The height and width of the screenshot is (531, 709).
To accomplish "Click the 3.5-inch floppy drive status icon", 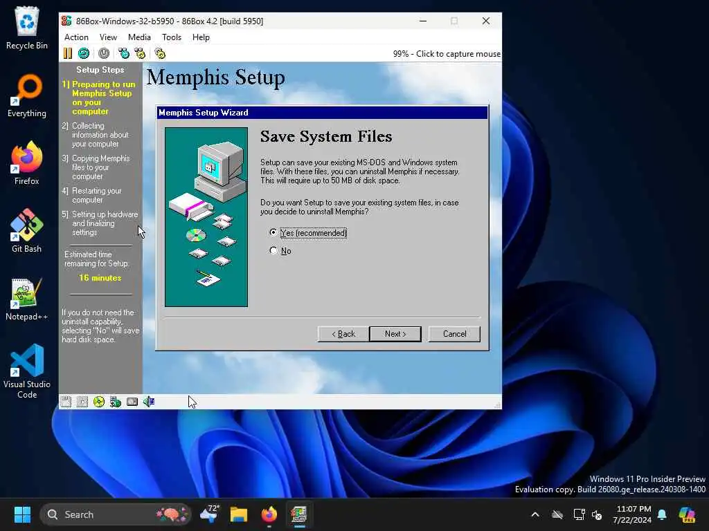I will click(x=66, y=402).
